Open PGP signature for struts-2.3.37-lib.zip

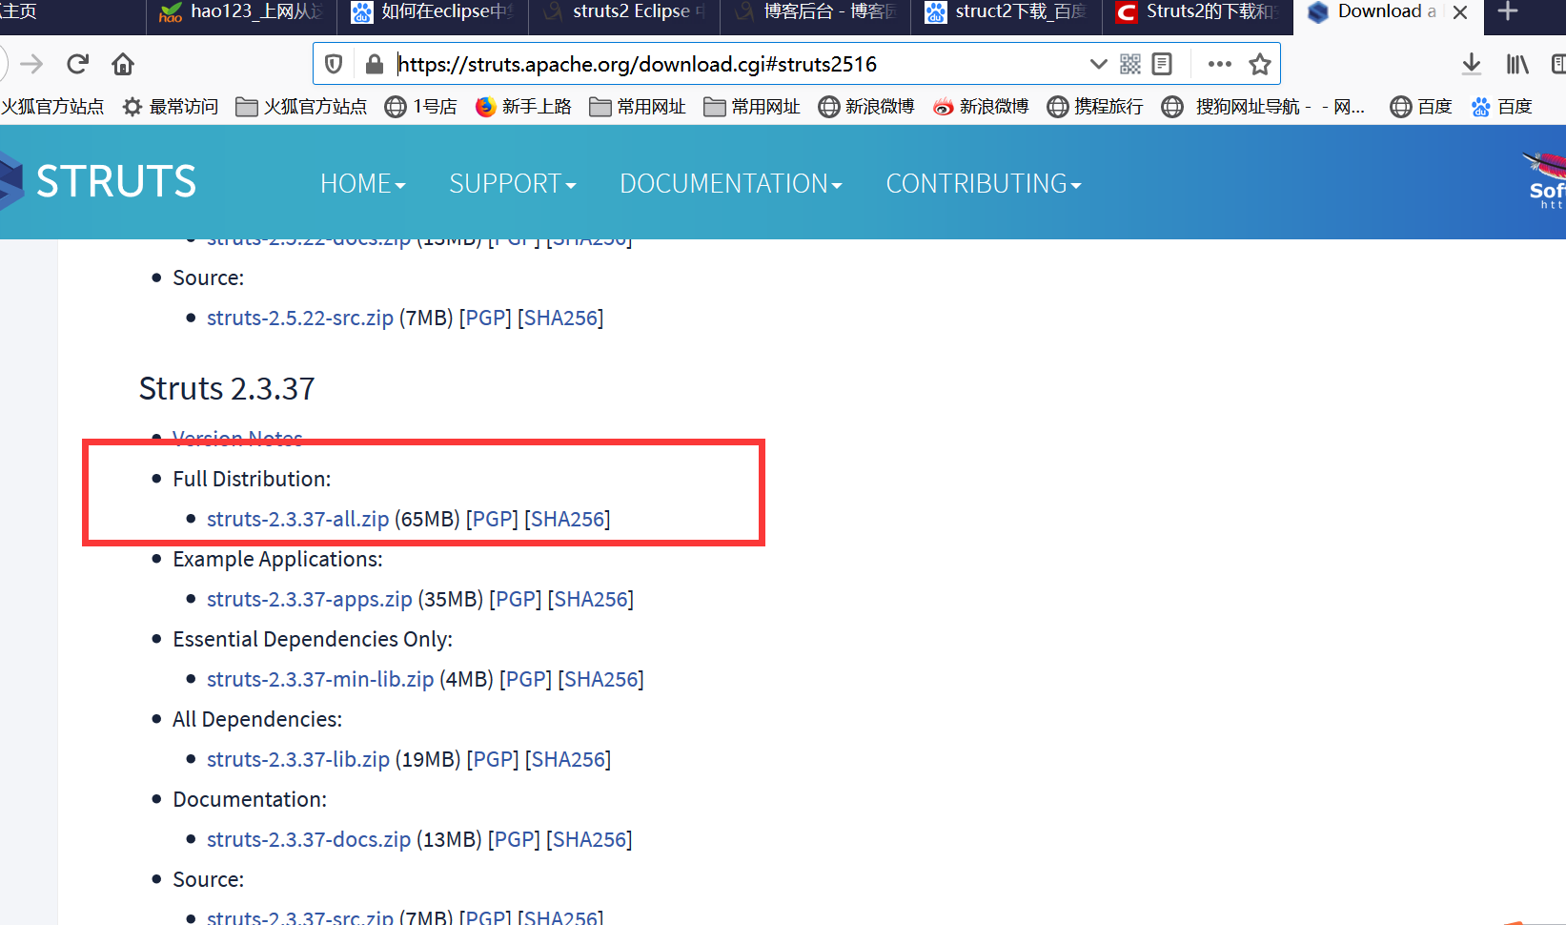pyautogui.click(x=493, y=759)
